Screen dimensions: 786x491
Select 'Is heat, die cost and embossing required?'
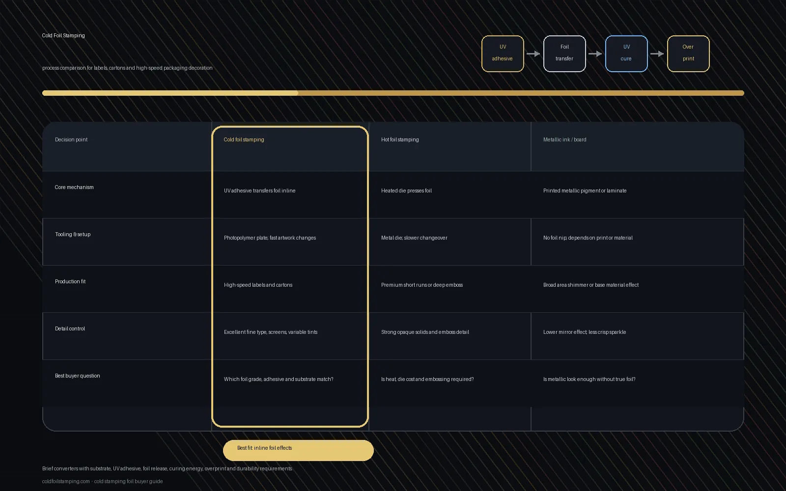coord(427,379)
